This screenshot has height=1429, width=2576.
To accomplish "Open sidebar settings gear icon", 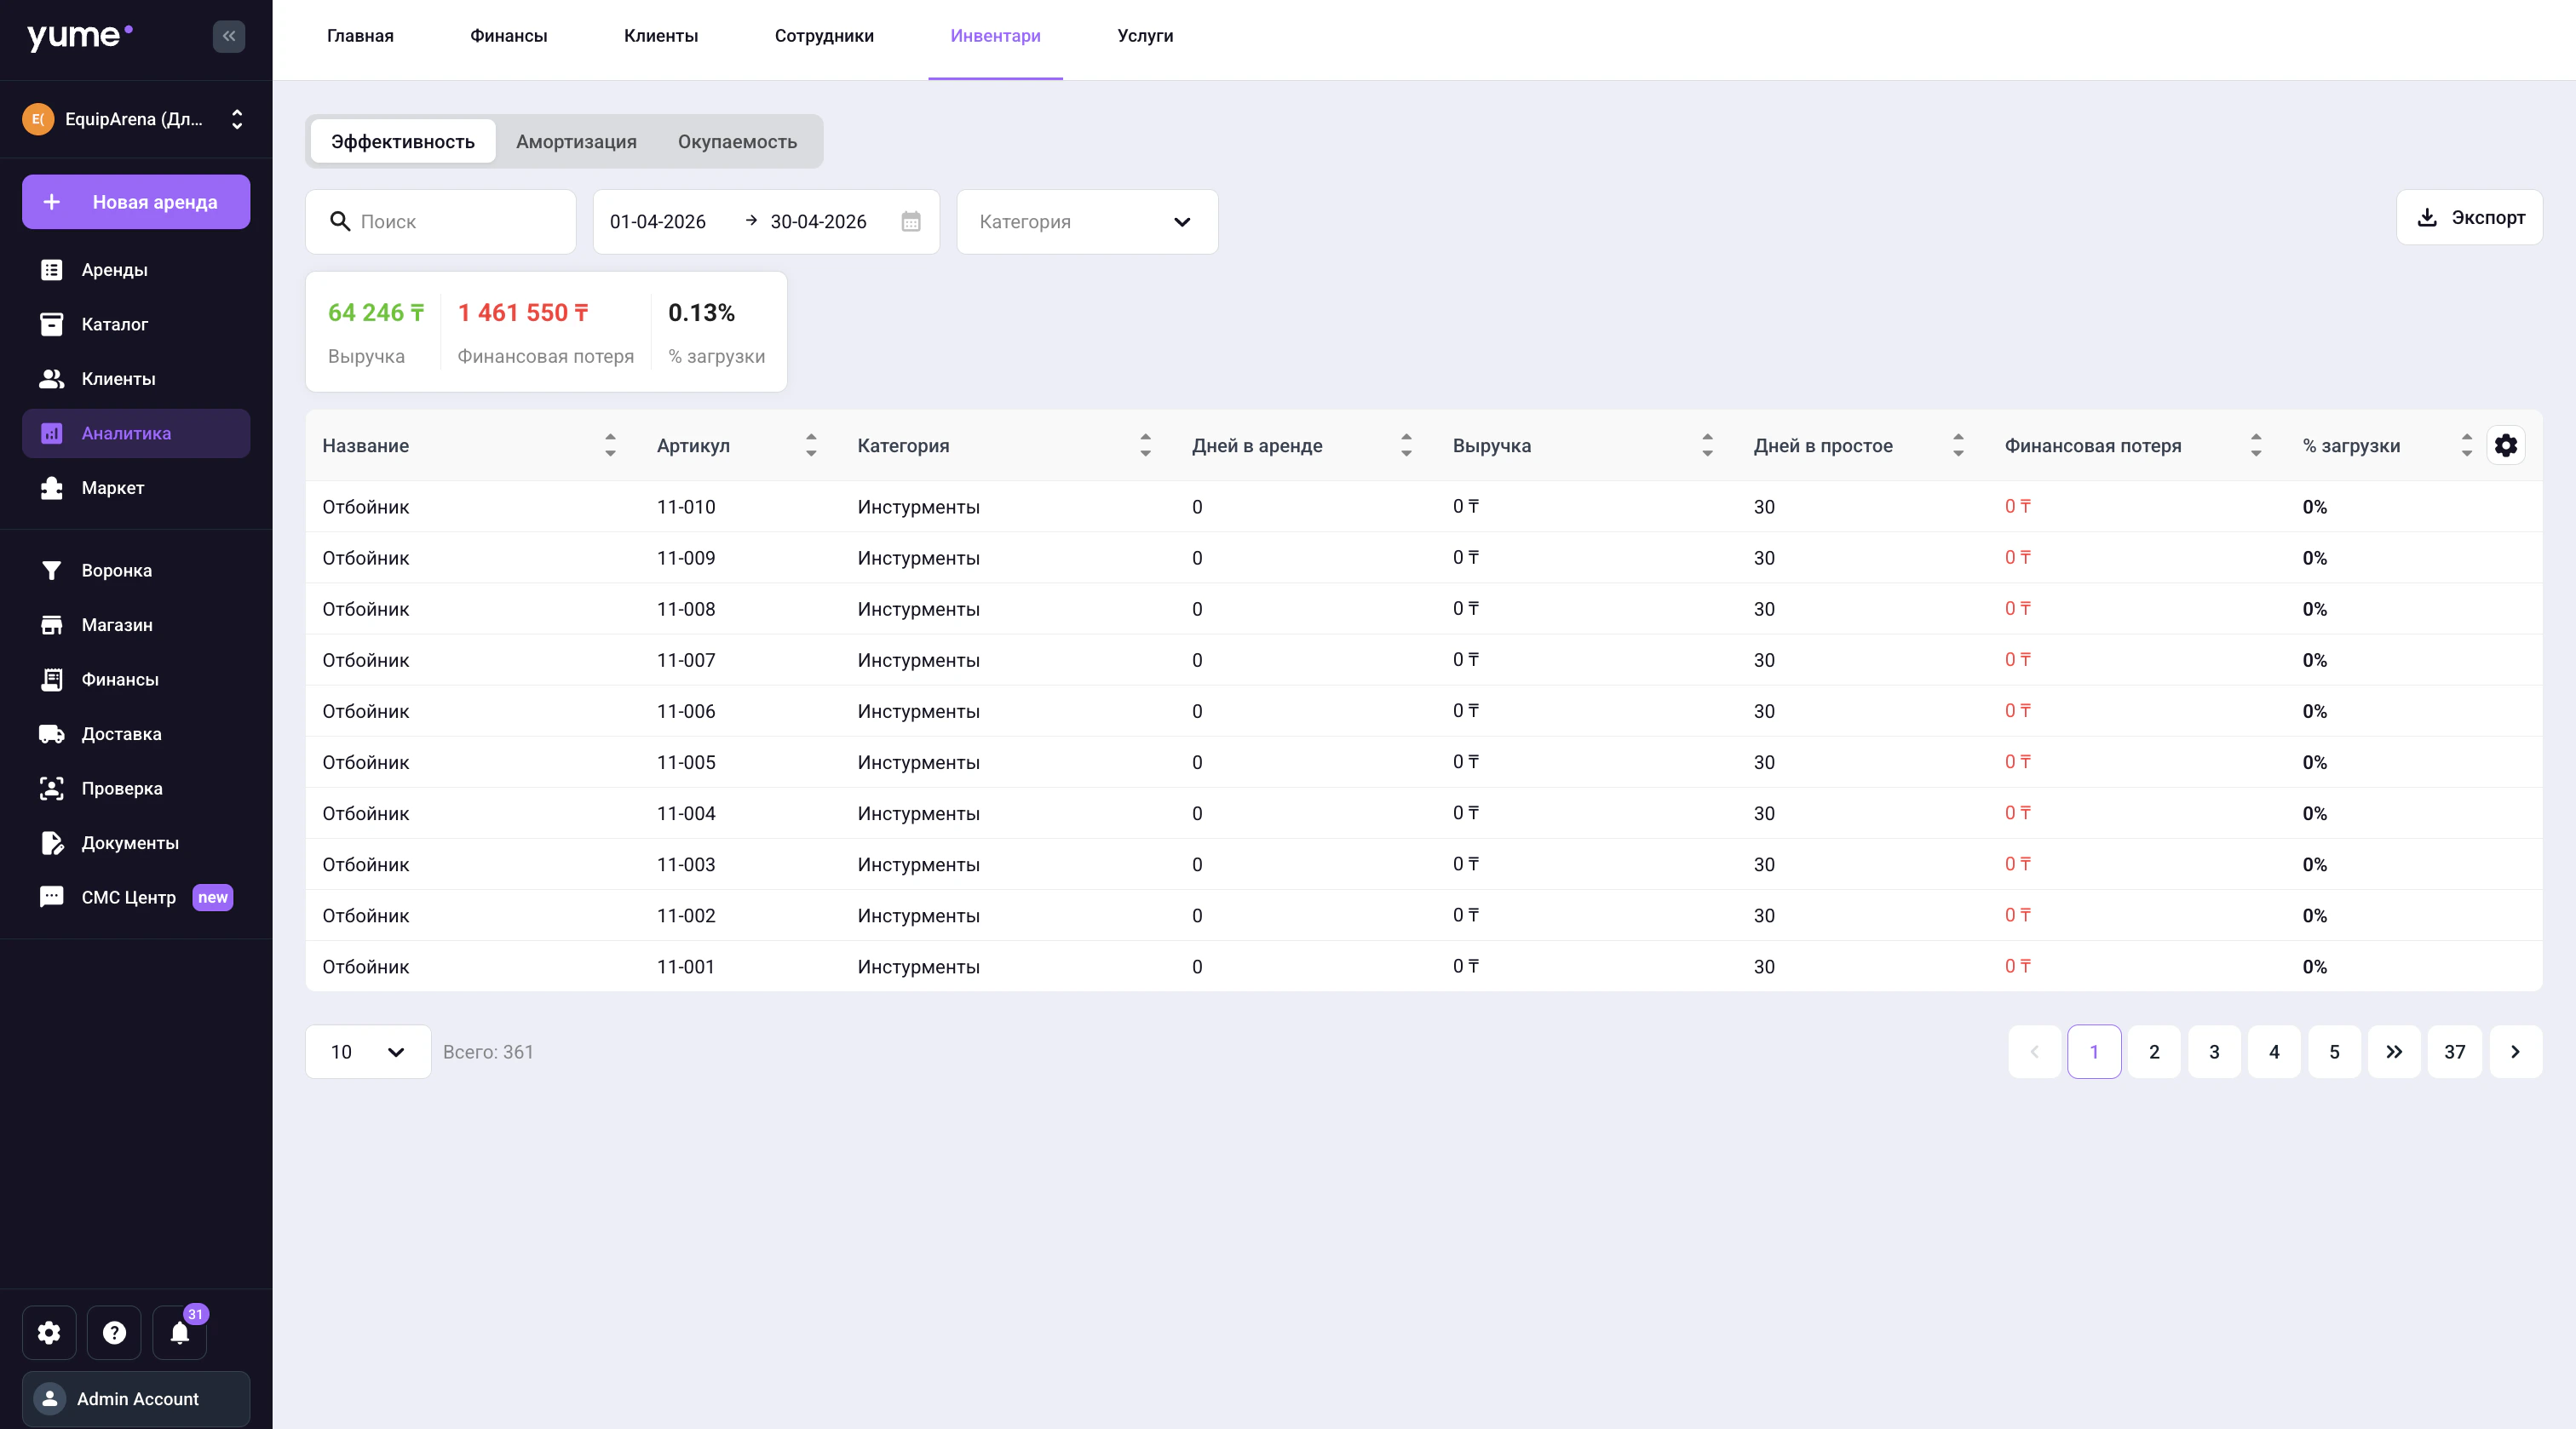I will [x=49, y=1332].
